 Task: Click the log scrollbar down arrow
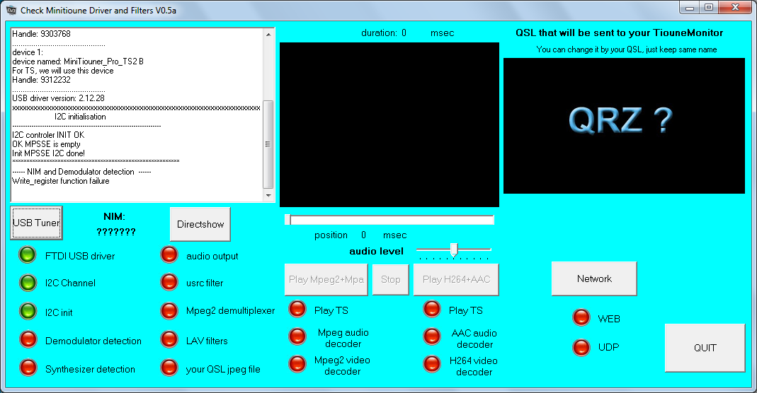268,195
